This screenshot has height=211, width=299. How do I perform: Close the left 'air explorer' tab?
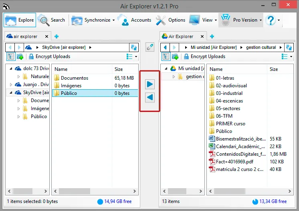click(46, 36)
